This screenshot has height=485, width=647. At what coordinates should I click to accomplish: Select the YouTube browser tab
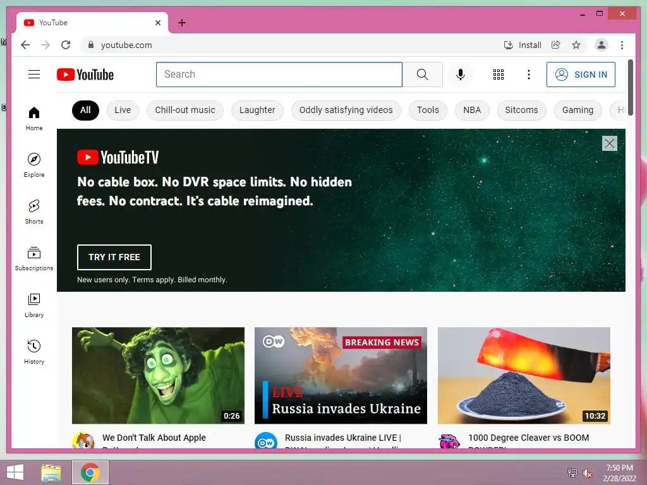click(92, 23)
